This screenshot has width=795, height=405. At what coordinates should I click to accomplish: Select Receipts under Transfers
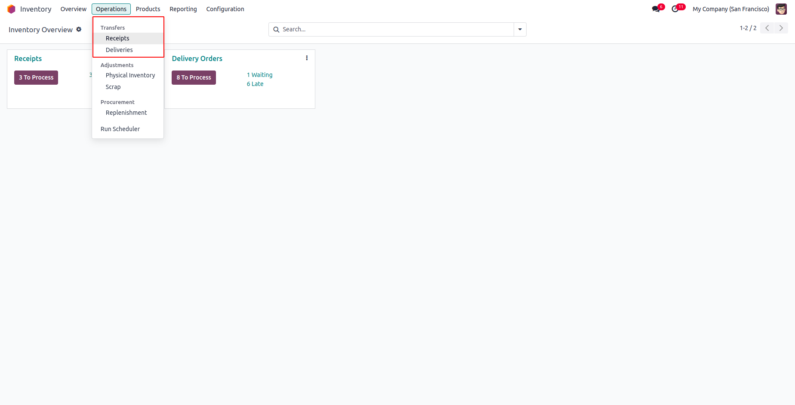point(128,38)
